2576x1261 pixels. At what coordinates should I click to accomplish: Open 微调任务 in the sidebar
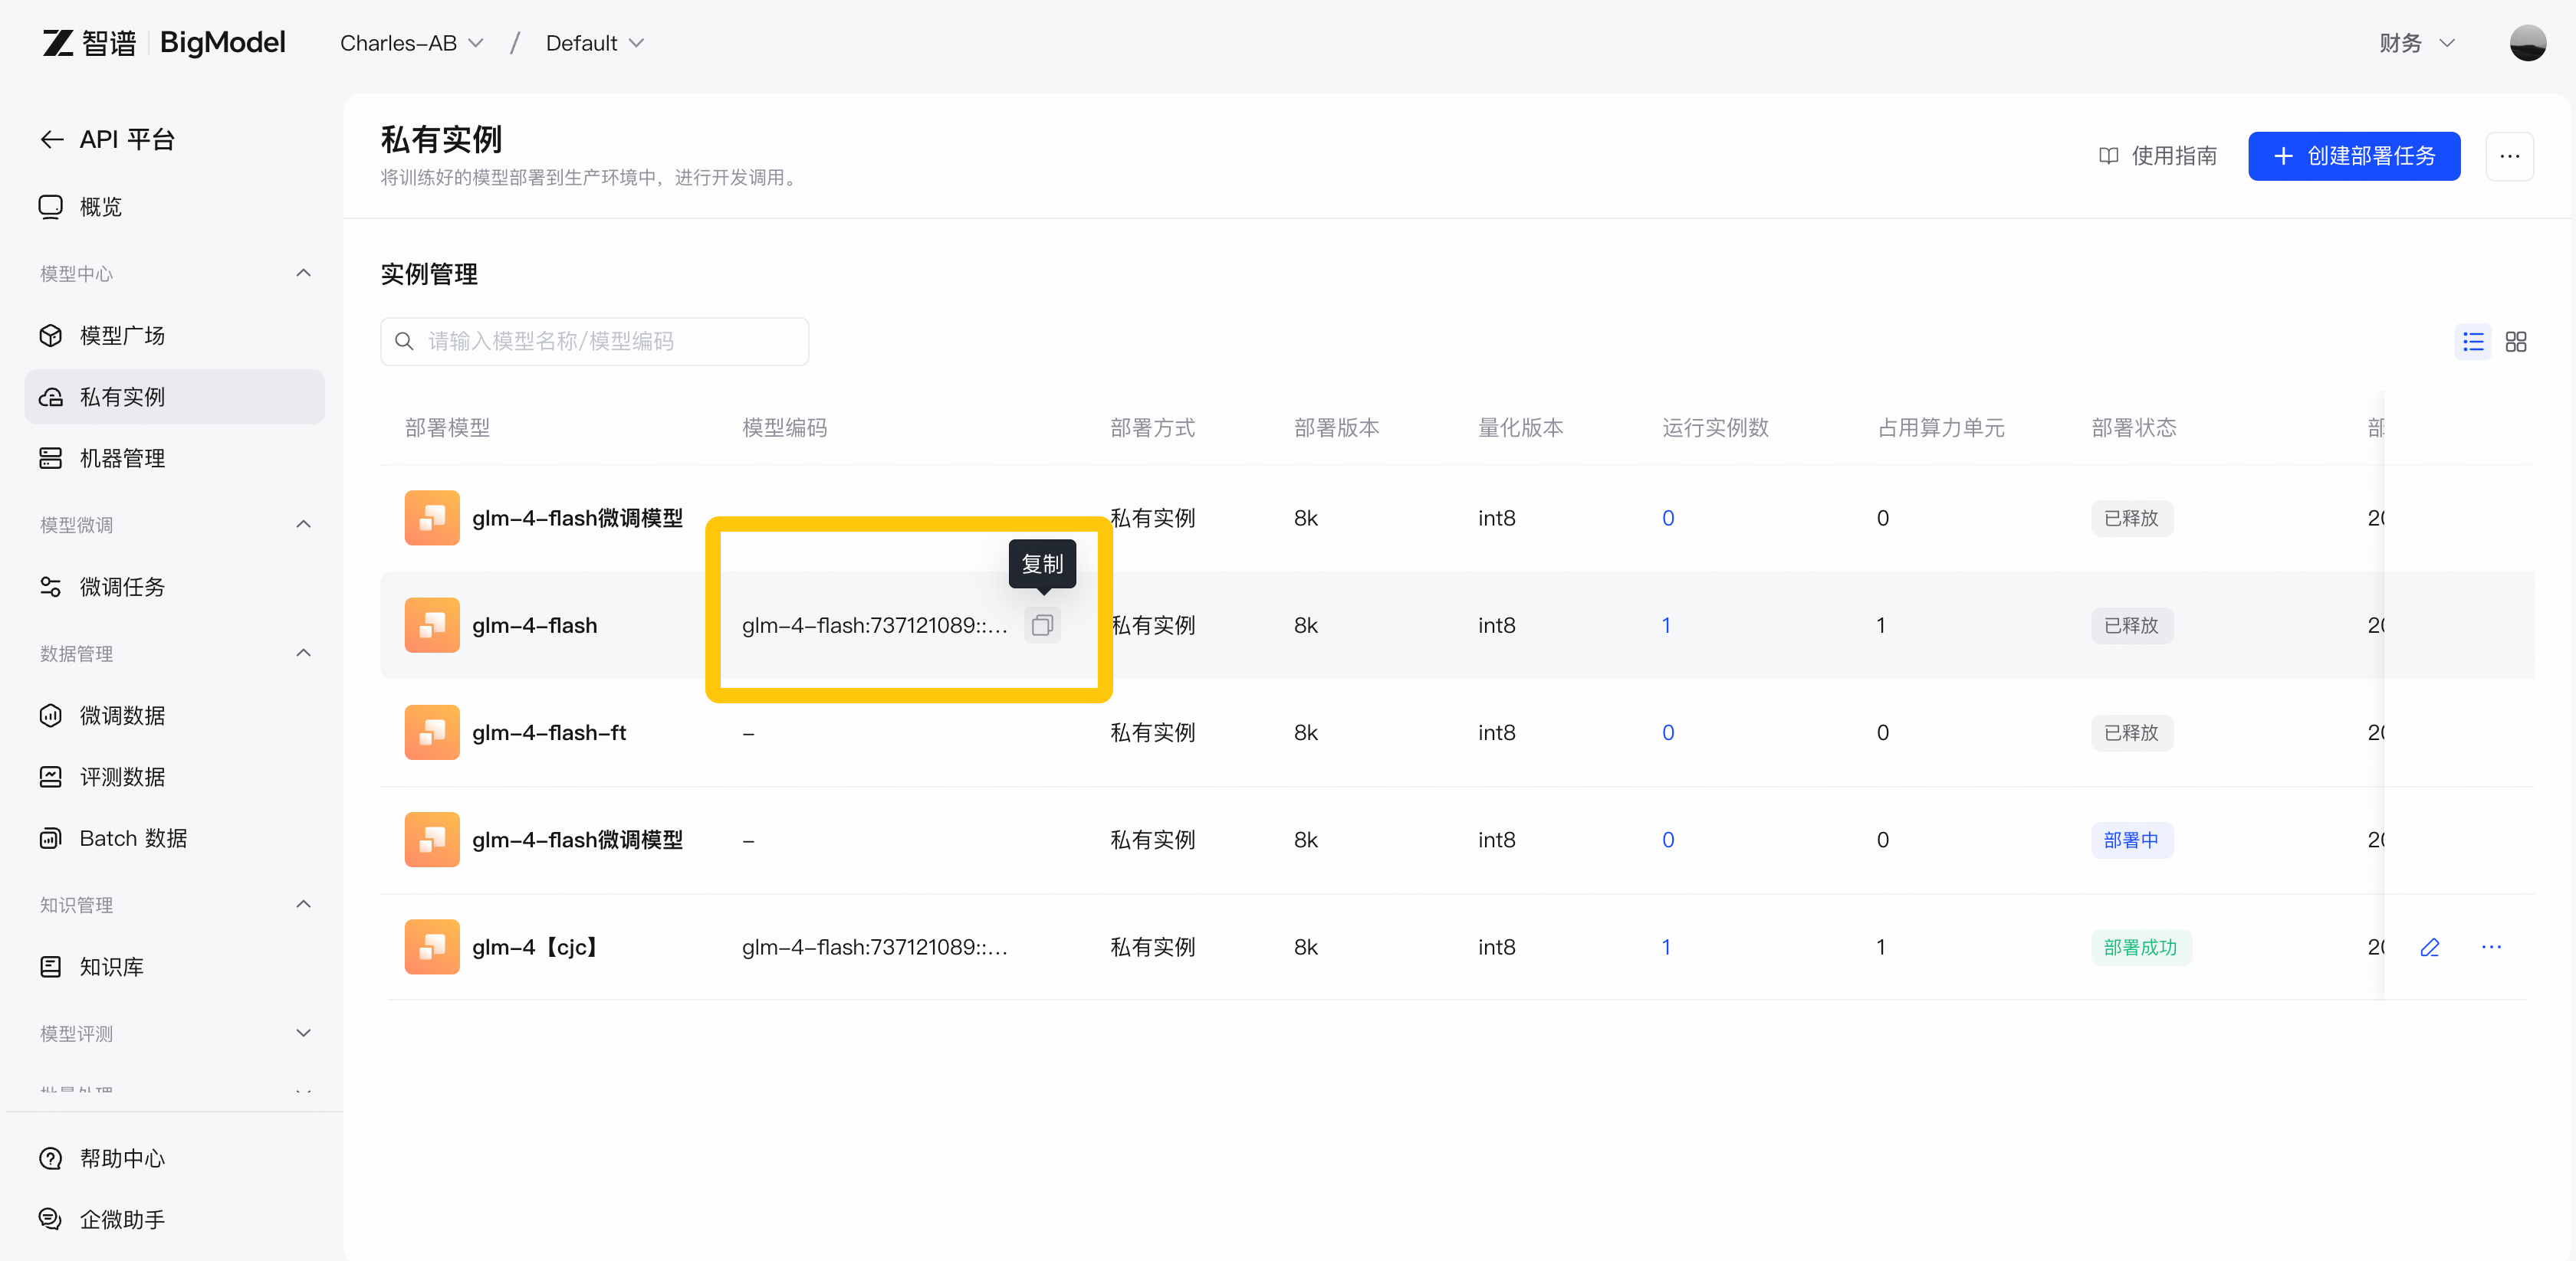tap(122, 588)
